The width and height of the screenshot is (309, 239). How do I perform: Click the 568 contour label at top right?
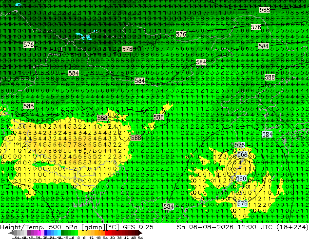point(265,10)
